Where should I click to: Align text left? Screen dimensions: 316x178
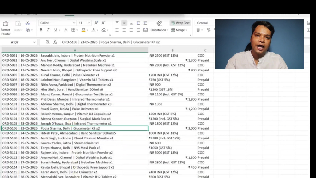(117, 30)
